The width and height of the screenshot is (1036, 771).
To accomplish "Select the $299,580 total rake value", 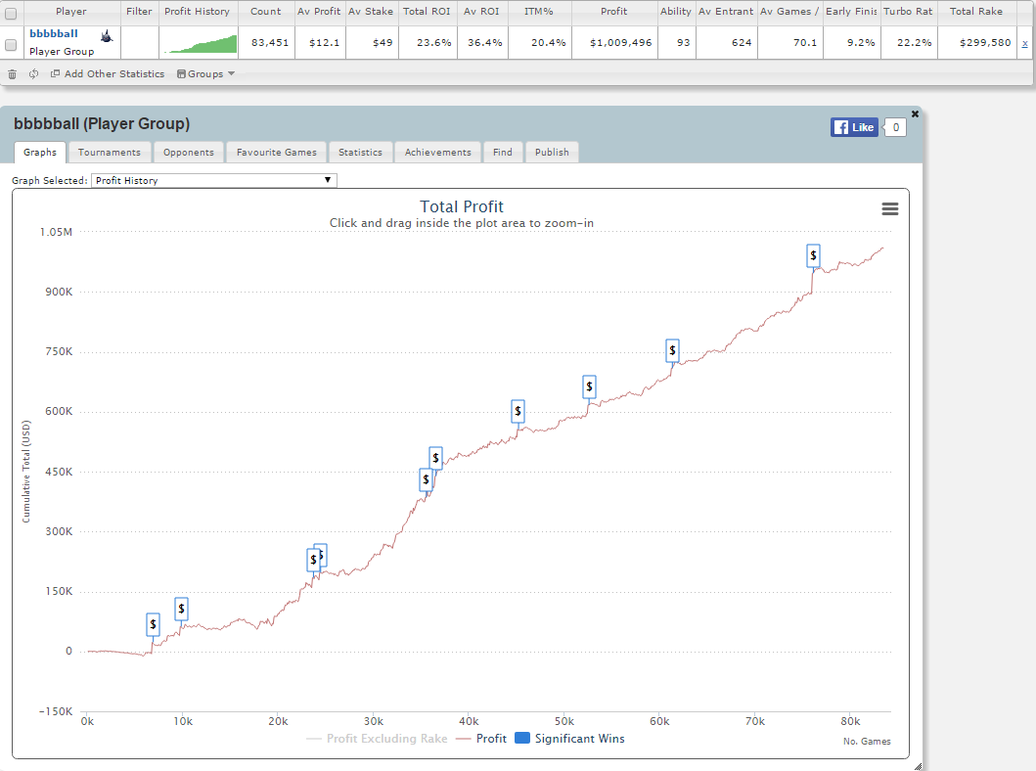I will 985,43.
